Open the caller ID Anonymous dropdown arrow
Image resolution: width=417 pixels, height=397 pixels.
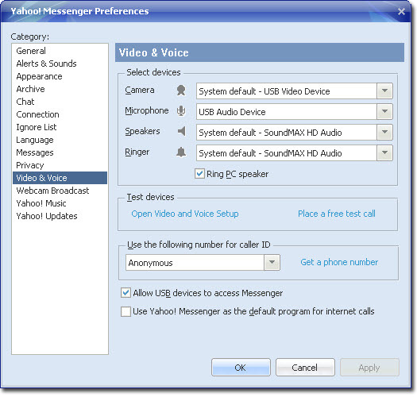272,263
